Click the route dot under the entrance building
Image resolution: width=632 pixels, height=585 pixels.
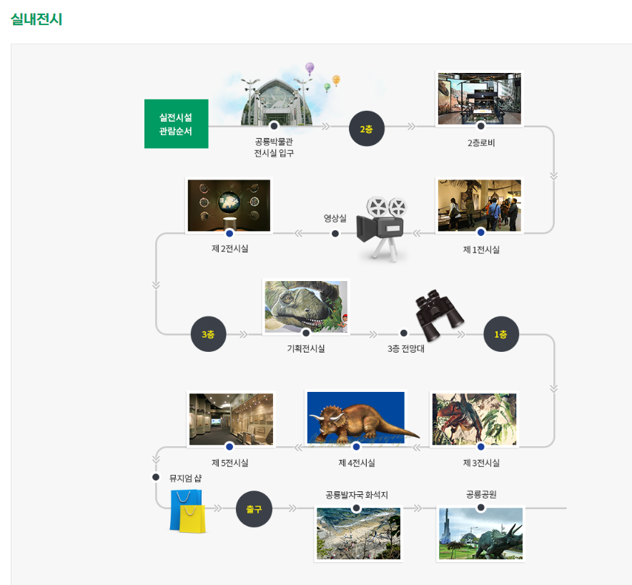coord(274,126)
